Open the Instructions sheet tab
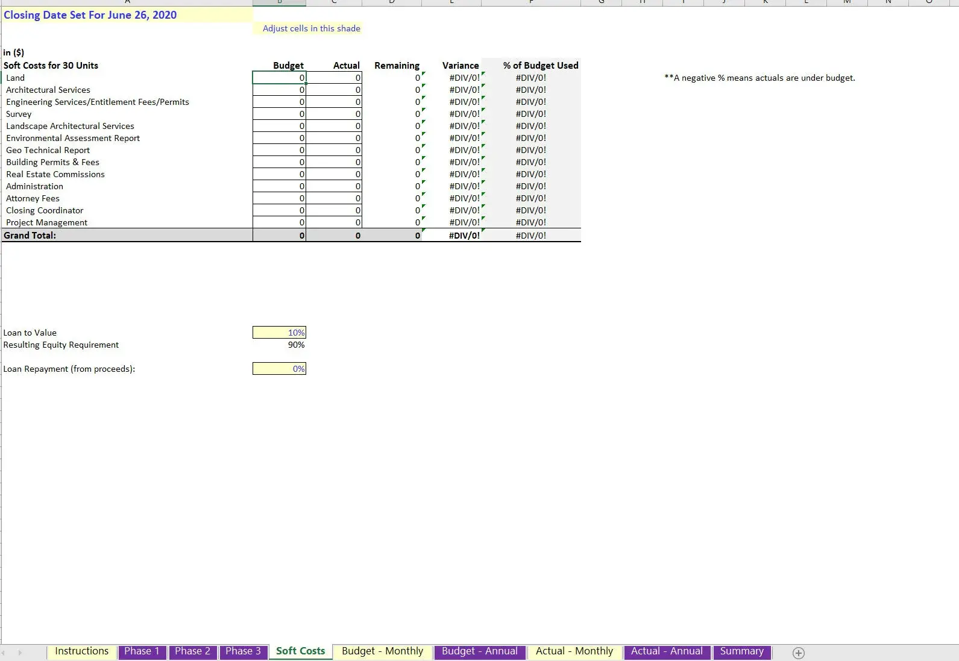The image size is (959, 661). 81,651
